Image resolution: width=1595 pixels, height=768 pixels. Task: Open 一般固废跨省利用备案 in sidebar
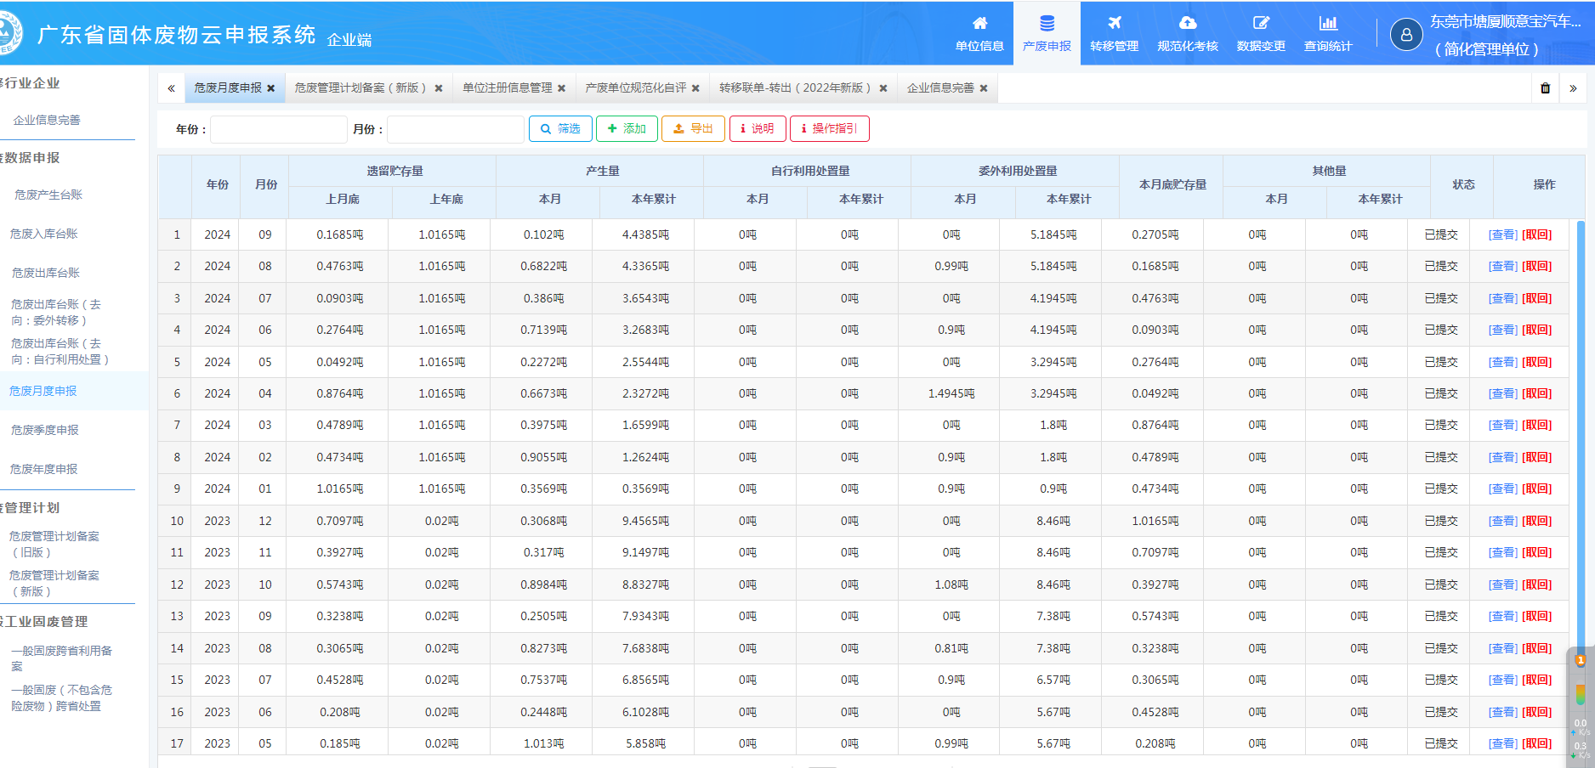click(x=61, y=659)
